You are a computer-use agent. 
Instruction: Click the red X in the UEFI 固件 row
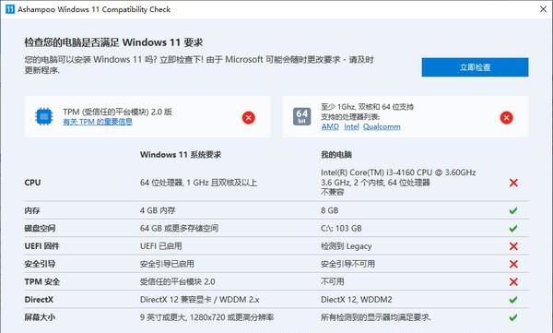(x=513, y=246)
